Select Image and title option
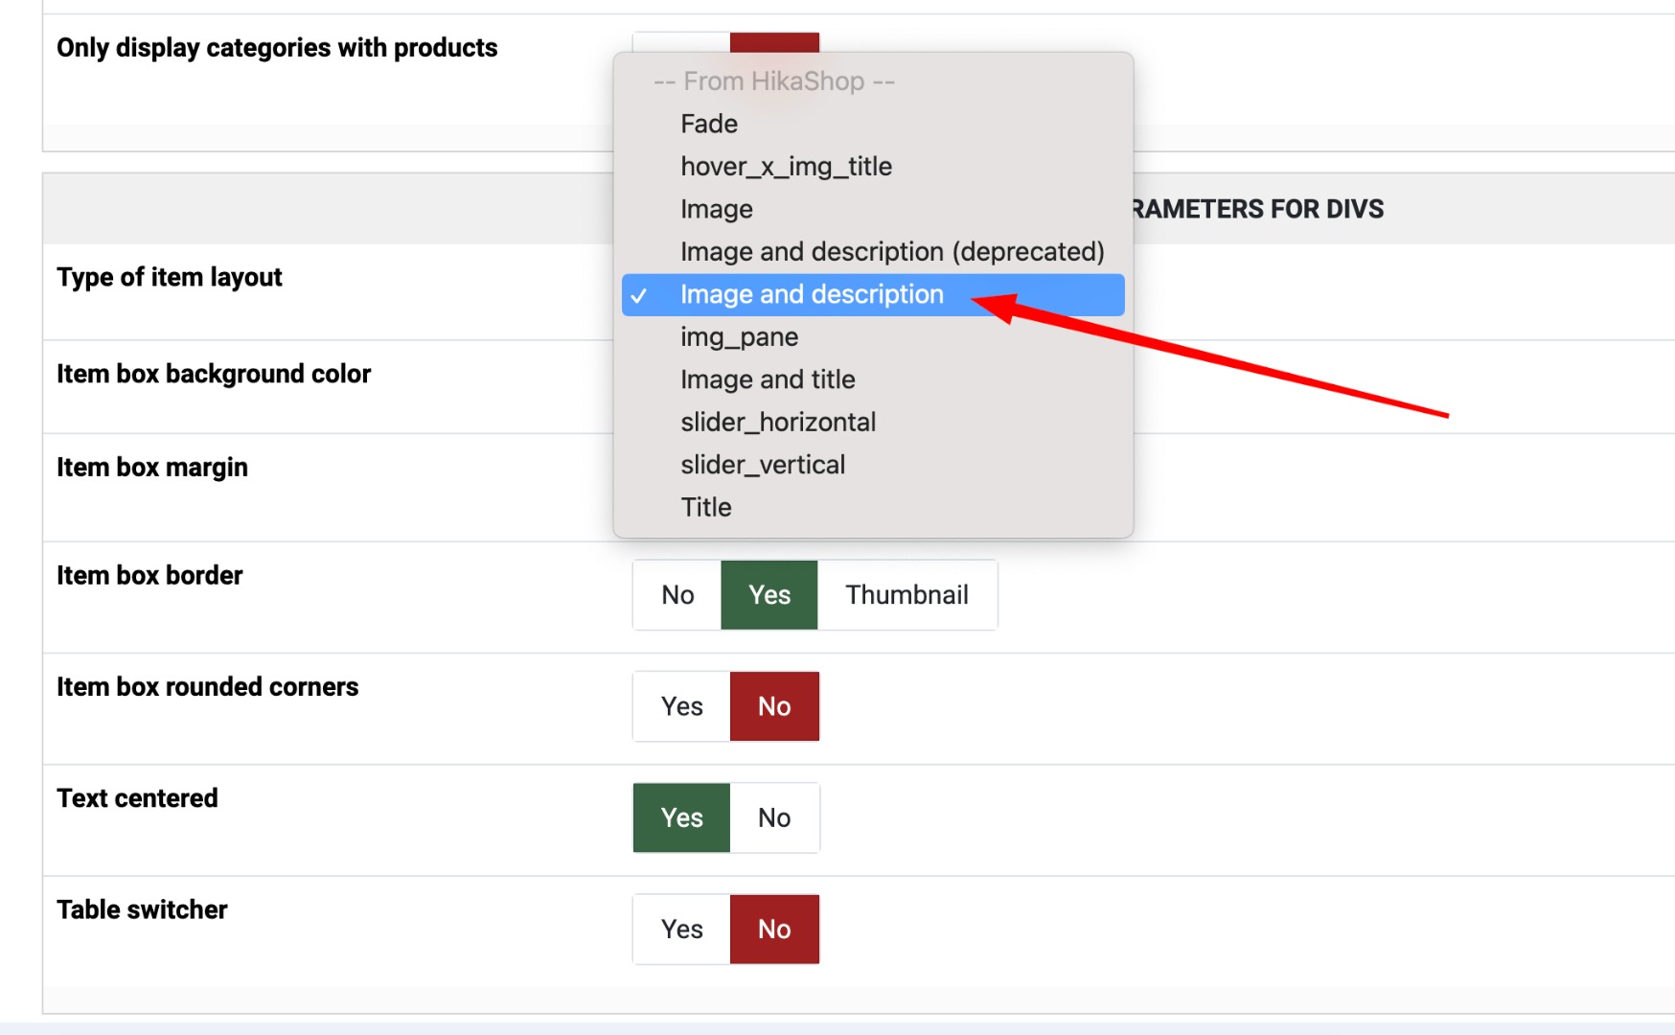The width and height of the screenshot is (1675, 1035). click(768, 379)
